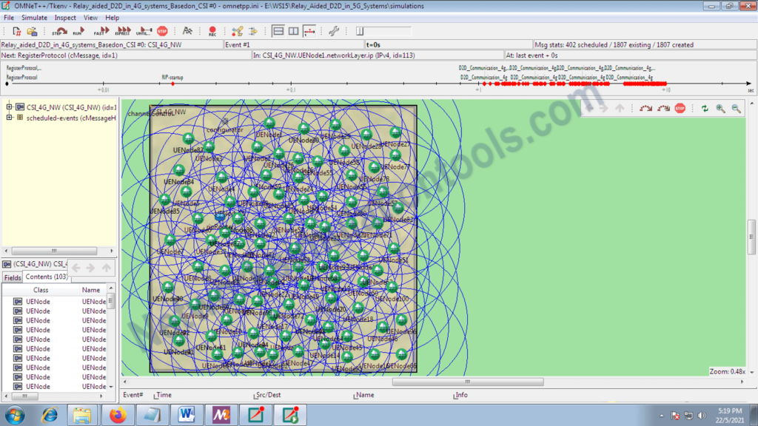Screen dimensions: 758x426
Task: Run the simulation
Action: point(77,31)
